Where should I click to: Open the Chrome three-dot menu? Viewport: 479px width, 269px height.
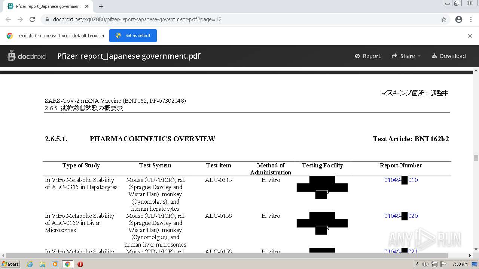471,19
